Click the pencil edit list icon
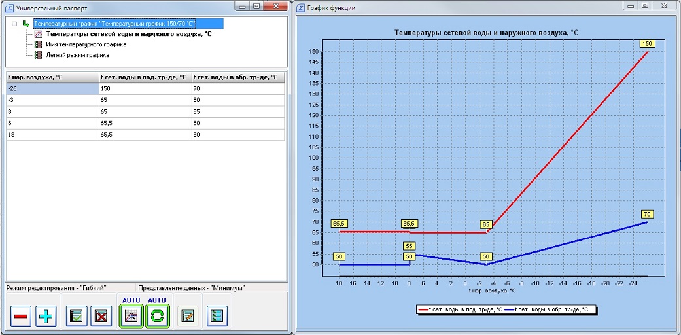This screenshot has width=681, height=335. [x=187, y=316]
